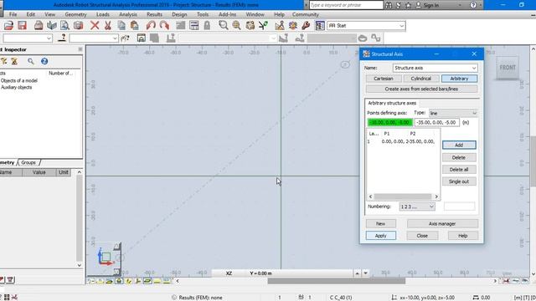This screenshot has height=301, width=536.
Task: Click the keyword search box in title bar
Action: pyautogui.click(x=346, y=5)
